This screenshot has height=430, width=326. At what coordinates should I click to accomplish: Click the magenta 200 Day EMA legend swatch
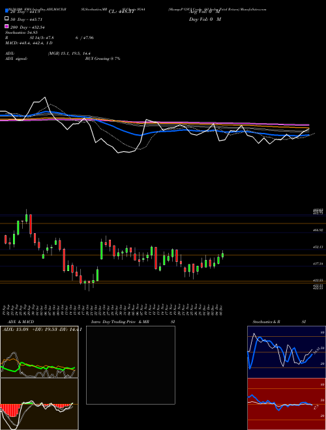[x=7, y=27]
